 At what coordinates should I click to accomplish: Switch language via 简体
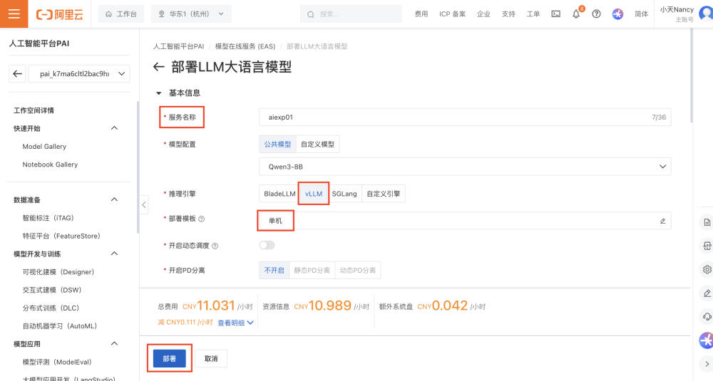pos(641,14)
